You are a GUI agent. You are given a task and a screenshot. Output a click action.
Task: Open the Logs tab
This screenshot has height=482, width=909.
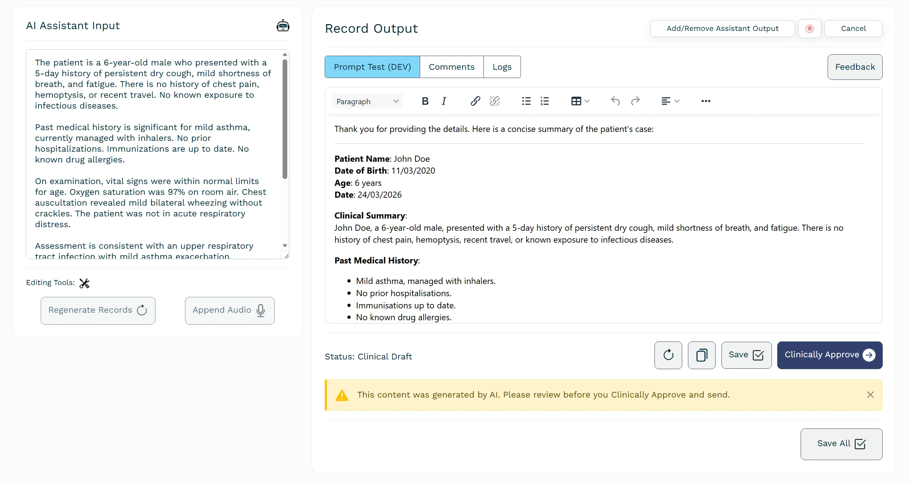click(x=502, y=67)
